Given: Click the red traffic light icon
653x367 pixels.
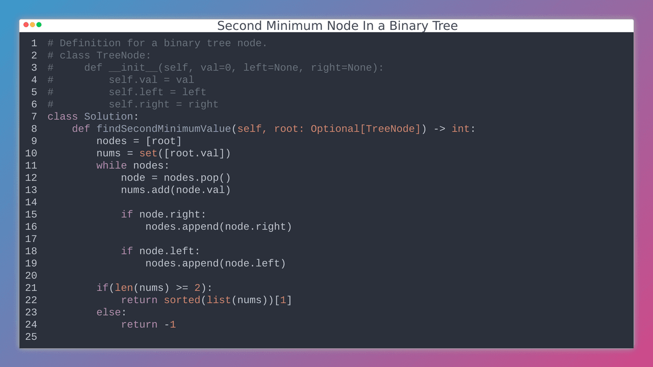Looking at the screenshot, I should (x=26, y=25).
